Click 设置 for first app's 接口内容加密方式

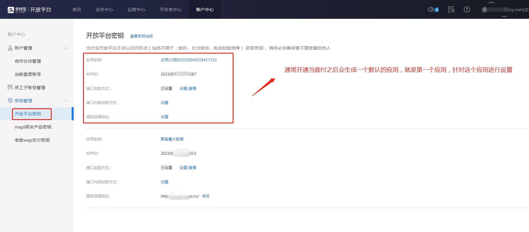(x=164, y=103)
